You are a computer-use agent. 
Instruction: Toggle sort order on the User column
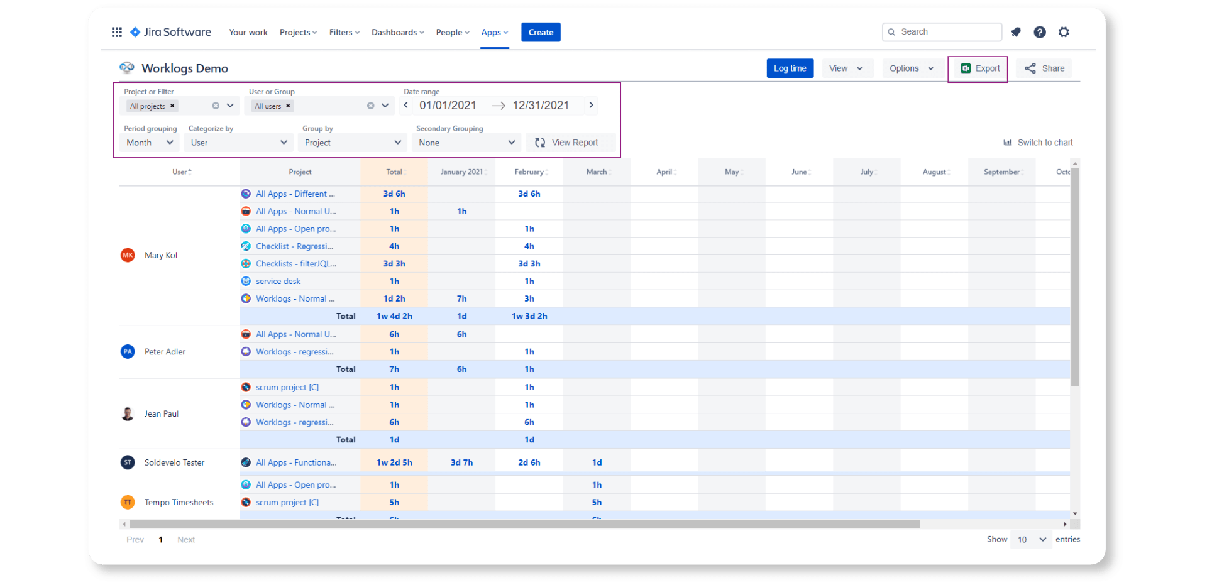click(181, 171)
